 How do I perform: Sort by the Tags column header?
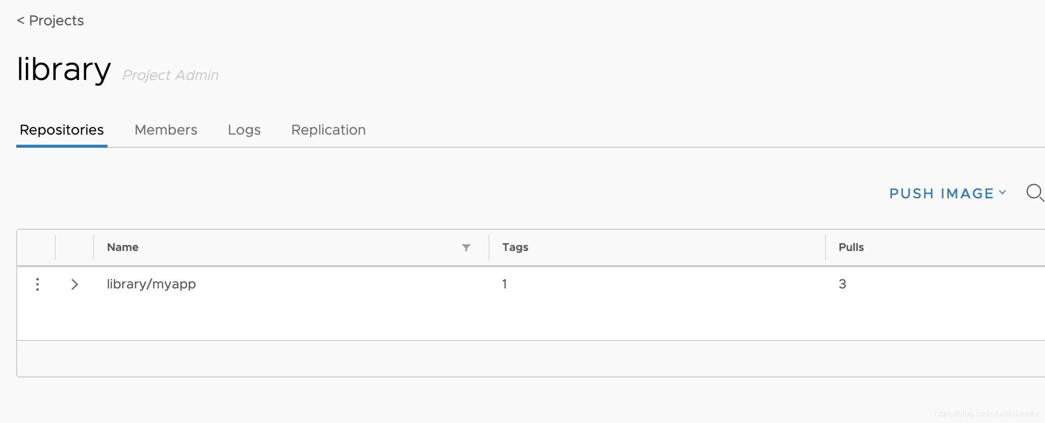(x=515, y=247)
